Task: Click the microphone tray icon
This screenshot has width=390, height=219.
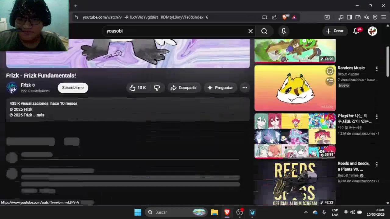Action: coord(324,212)
